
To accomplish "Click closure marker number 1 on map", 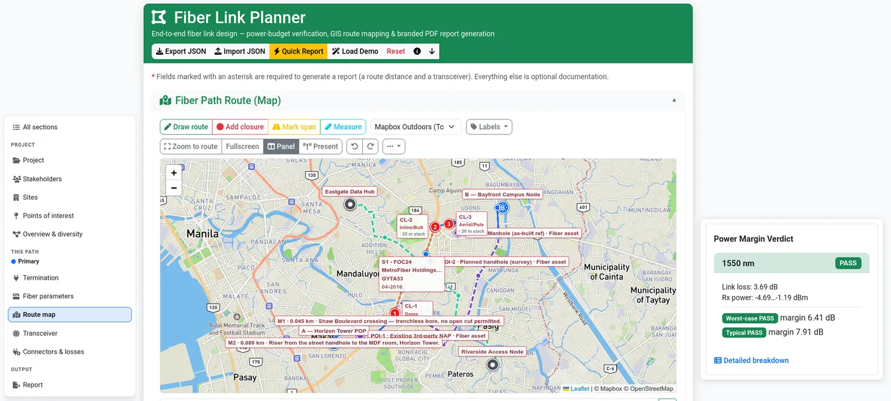I will tap(395, 313).
